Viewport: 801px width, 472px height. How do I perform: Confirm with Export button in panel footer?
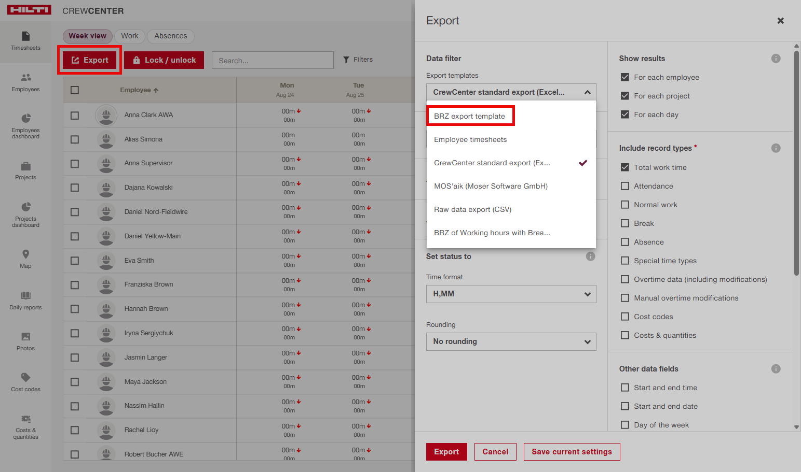tap(446, 452)
